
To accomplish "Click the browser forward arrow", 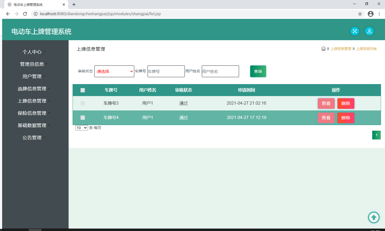I will 16,14.
